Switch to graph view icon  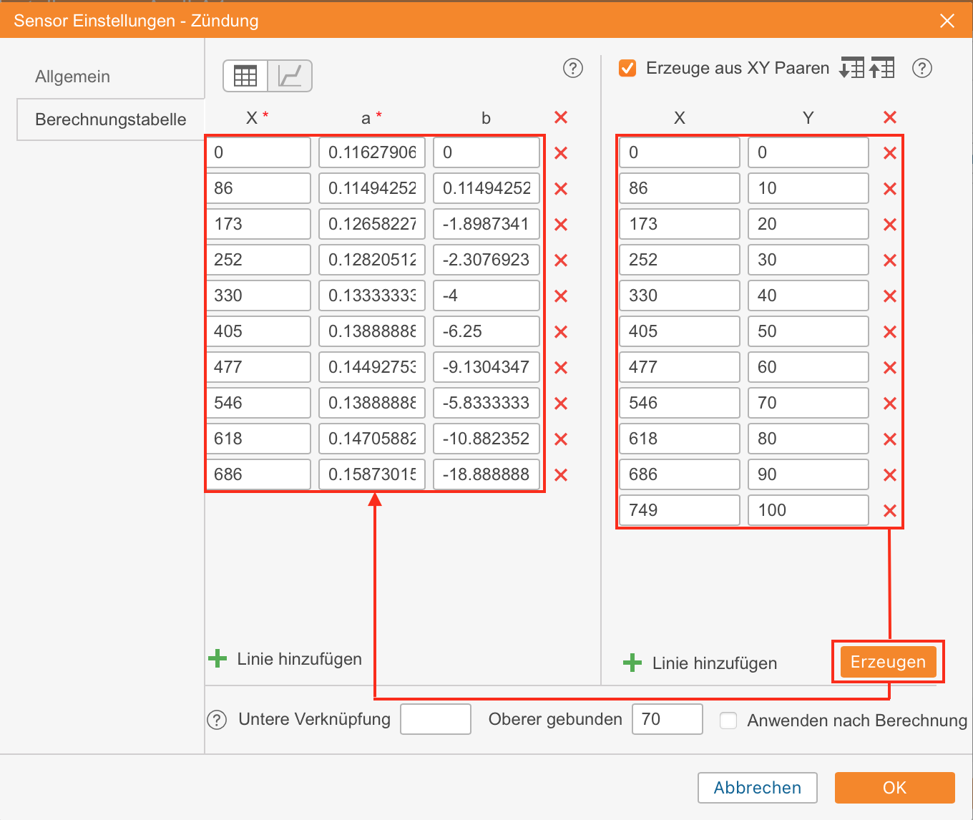(x=290, y=76)
